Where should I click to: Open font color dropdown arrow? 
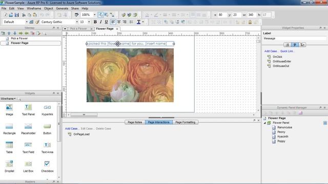[x=143, y=22]
